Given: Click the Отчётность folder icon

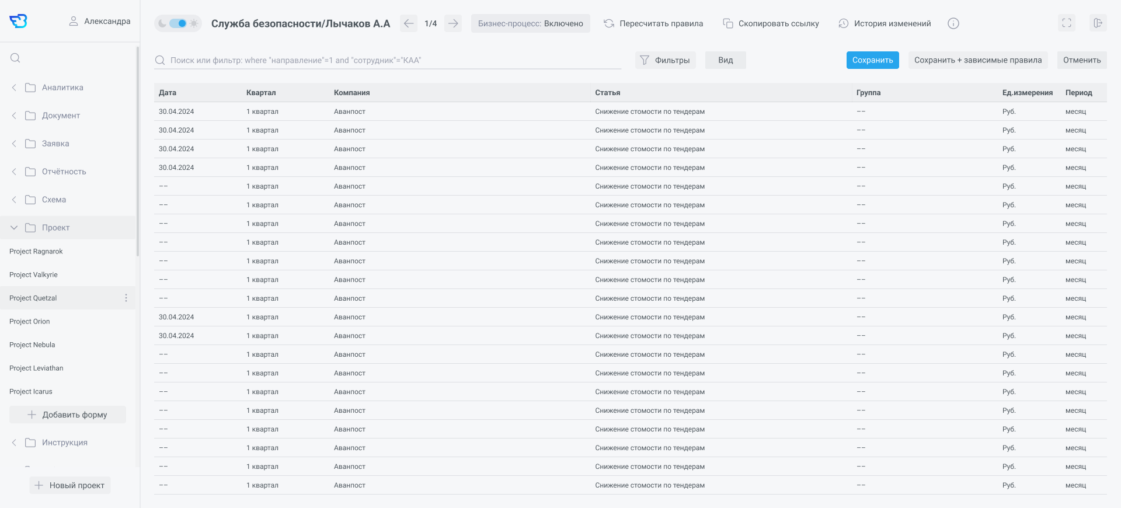Looking at the screenshot, I should (x=30, y=172).
